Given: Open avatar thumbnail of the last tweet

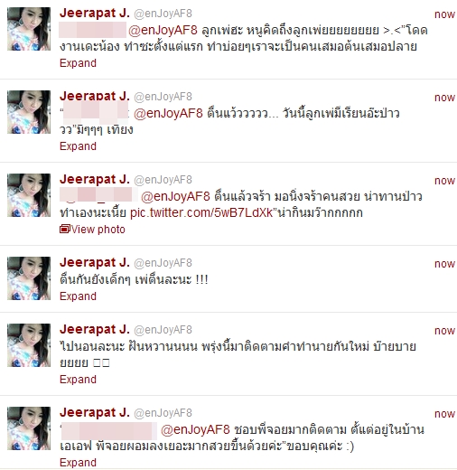Looking at the screenshot, I should tap(29, 428).
